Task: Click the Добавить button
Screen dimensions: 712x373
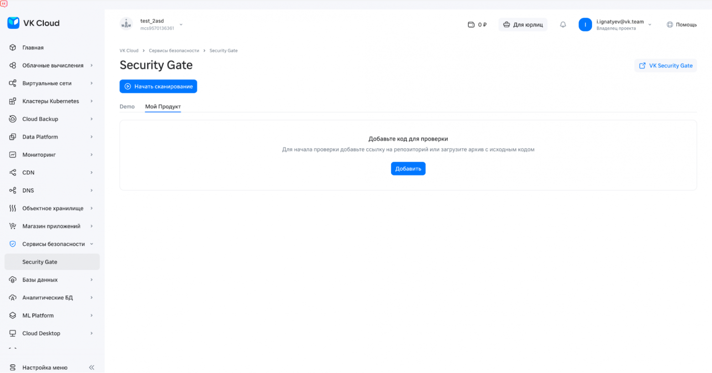Action: click(408, 168)
